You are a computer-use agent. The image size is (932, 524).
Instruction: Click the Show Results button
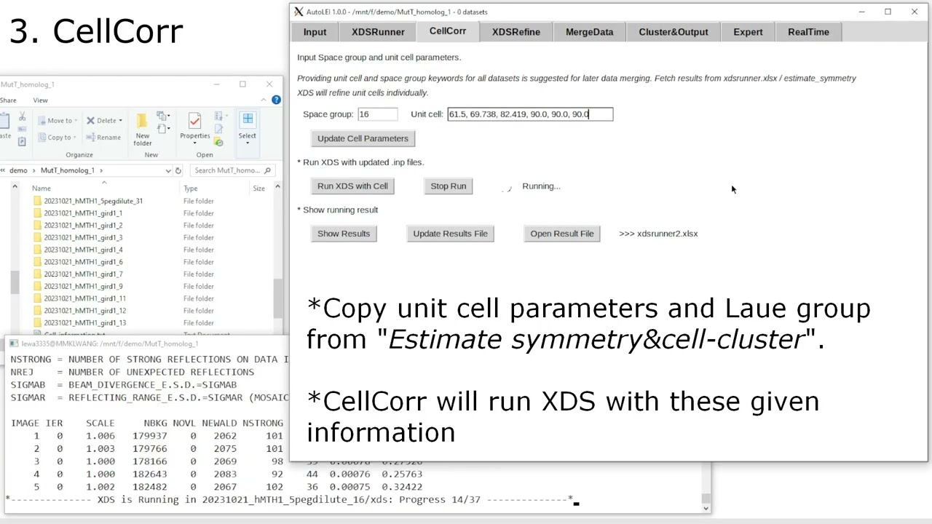(344, 234)
